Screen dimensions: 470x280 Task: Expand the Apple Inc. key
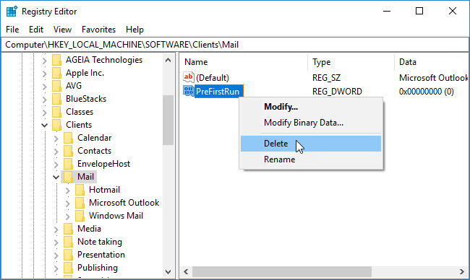click(x=44, y=74)
